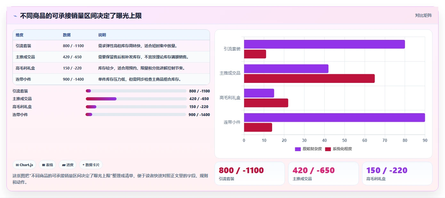Select the 表格 tag chip
445x198 pixels.
[x=47, y=165]
